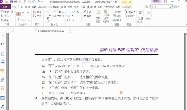Select the cloud drawing tool

click(x=73, y=12)
